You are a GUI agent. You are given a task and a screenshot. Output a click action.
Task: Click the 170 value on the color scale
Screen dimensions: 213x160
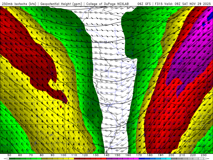point(139,155)
